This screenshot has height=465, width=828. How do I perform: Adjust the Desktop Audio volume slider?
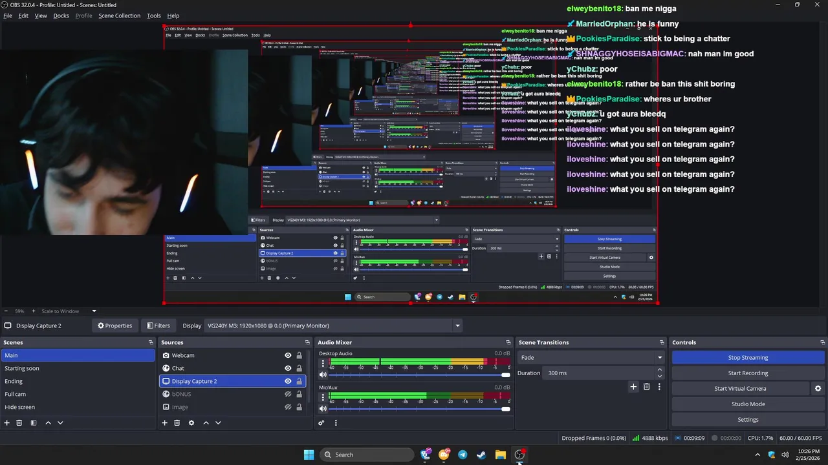point(419,375)
